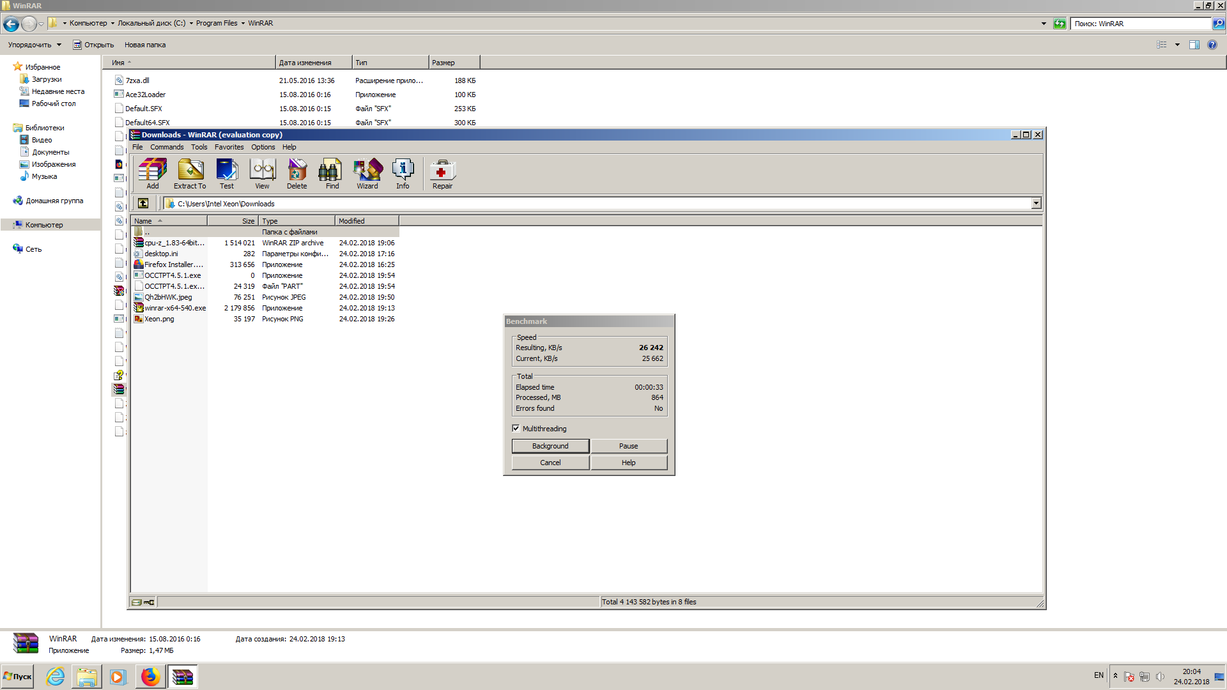Toggle the Multithreading checkbox

tap(516, 429)
